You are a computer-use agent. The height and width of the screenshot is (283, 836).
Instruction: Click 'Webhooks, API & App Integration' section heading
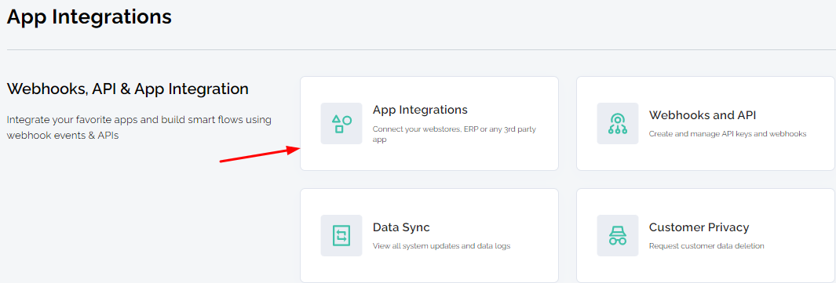tap(127, 89)
